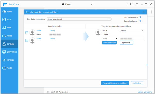Click avatar of first Denny contact
The height and width of the screenshot is (94, 155).
(x=33, y=33)
